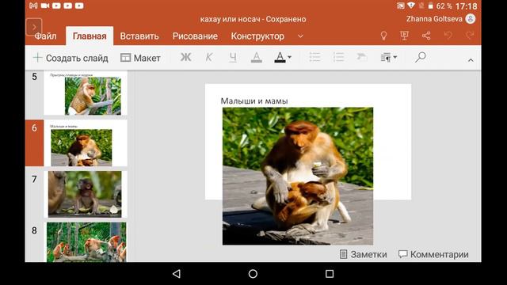Open the Файл menu tab
Screen dimensions: 507x285
(x=46, y=36)
